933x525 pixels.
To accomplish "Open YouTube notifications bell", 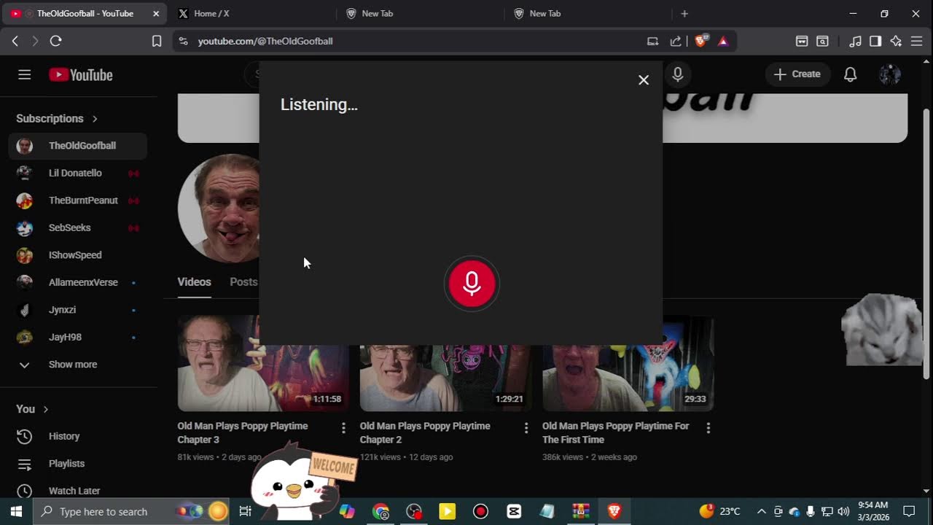I will (x=850, y=74).
